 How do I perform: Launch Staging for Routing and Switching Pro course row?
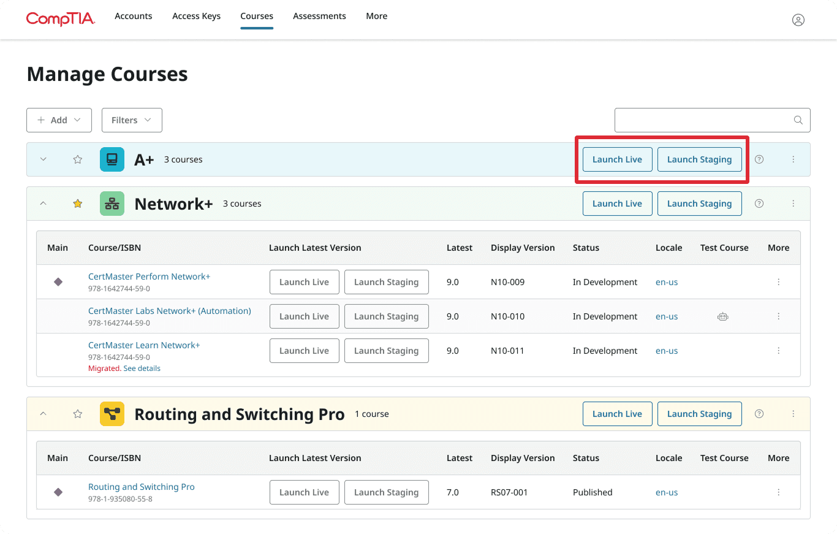coord(387,492)
